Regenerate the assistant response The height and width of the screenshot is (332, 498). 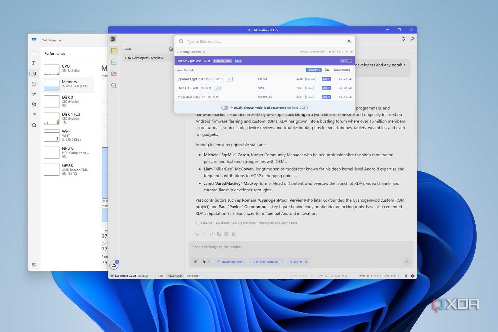197,234
